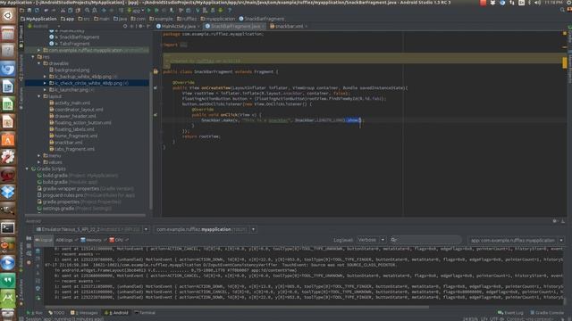Image resolution: width=572 pixels, height=321 pixels.
Task: Select background.png in drawable
Action: 71,70
